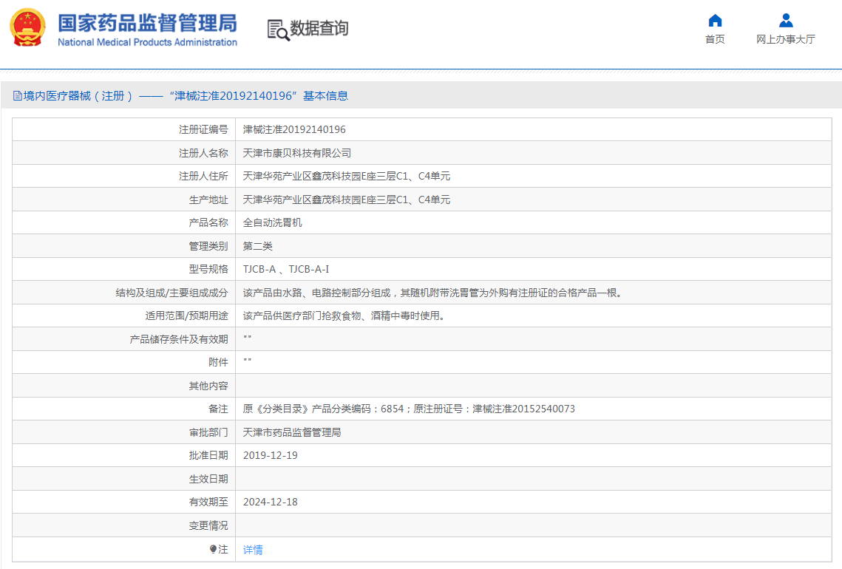
Task: Click the 结构及组成 description value
Action: tap(432, 293)
